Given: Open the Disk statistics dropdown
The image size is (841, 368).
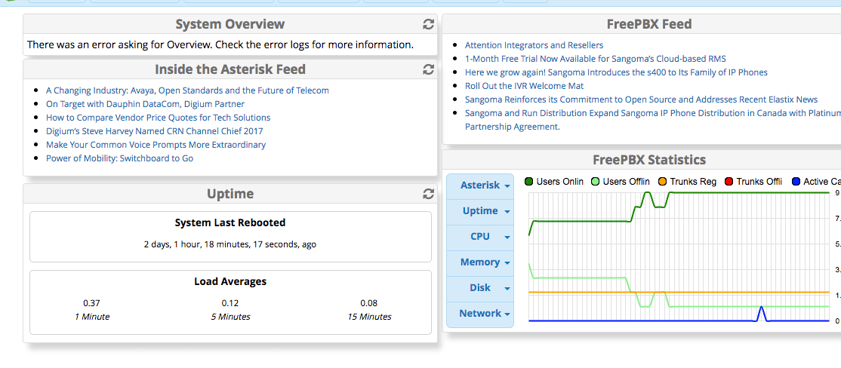Looking at the screenshot, I should tap(480, 287).
